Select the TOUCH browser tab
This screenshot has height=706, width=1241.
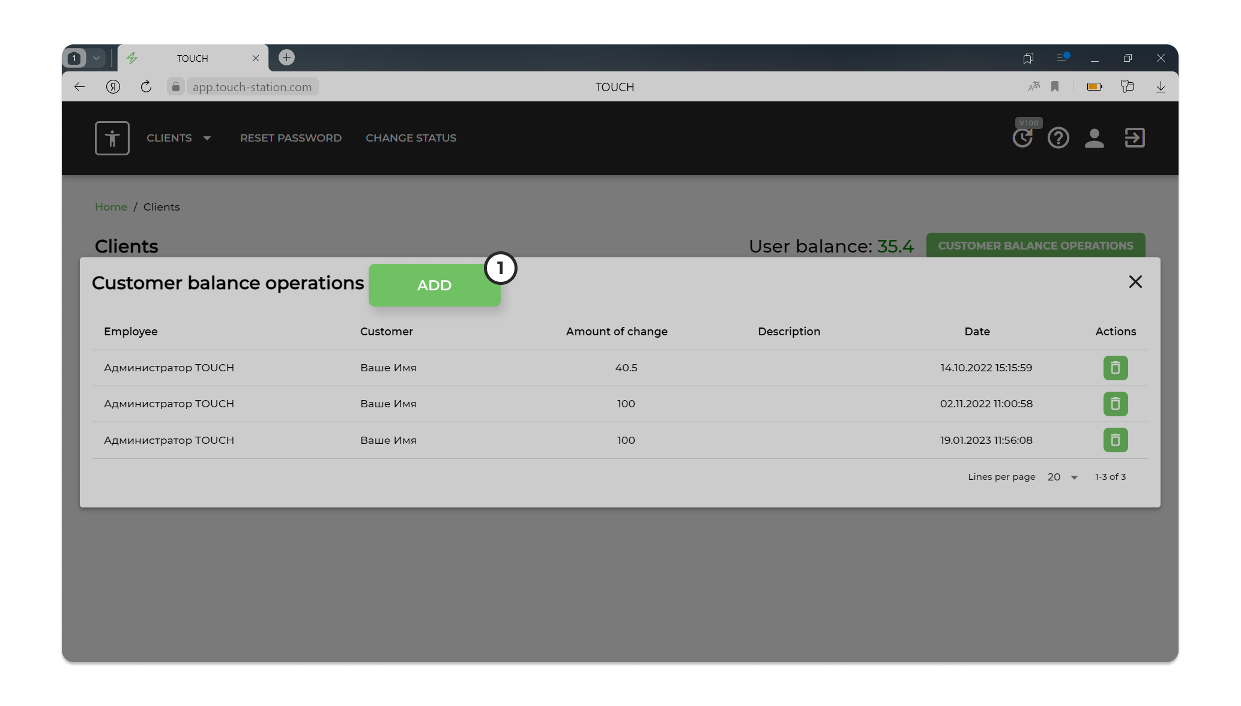[193, 58]
